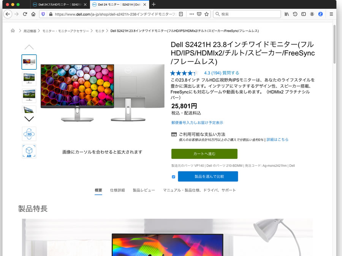Click the 質問する link
The image size is (342, 256).
tap(231, 73)
